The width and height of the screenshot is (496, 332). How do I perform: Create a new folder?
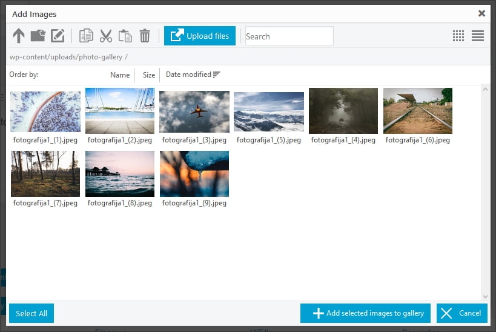38,36
